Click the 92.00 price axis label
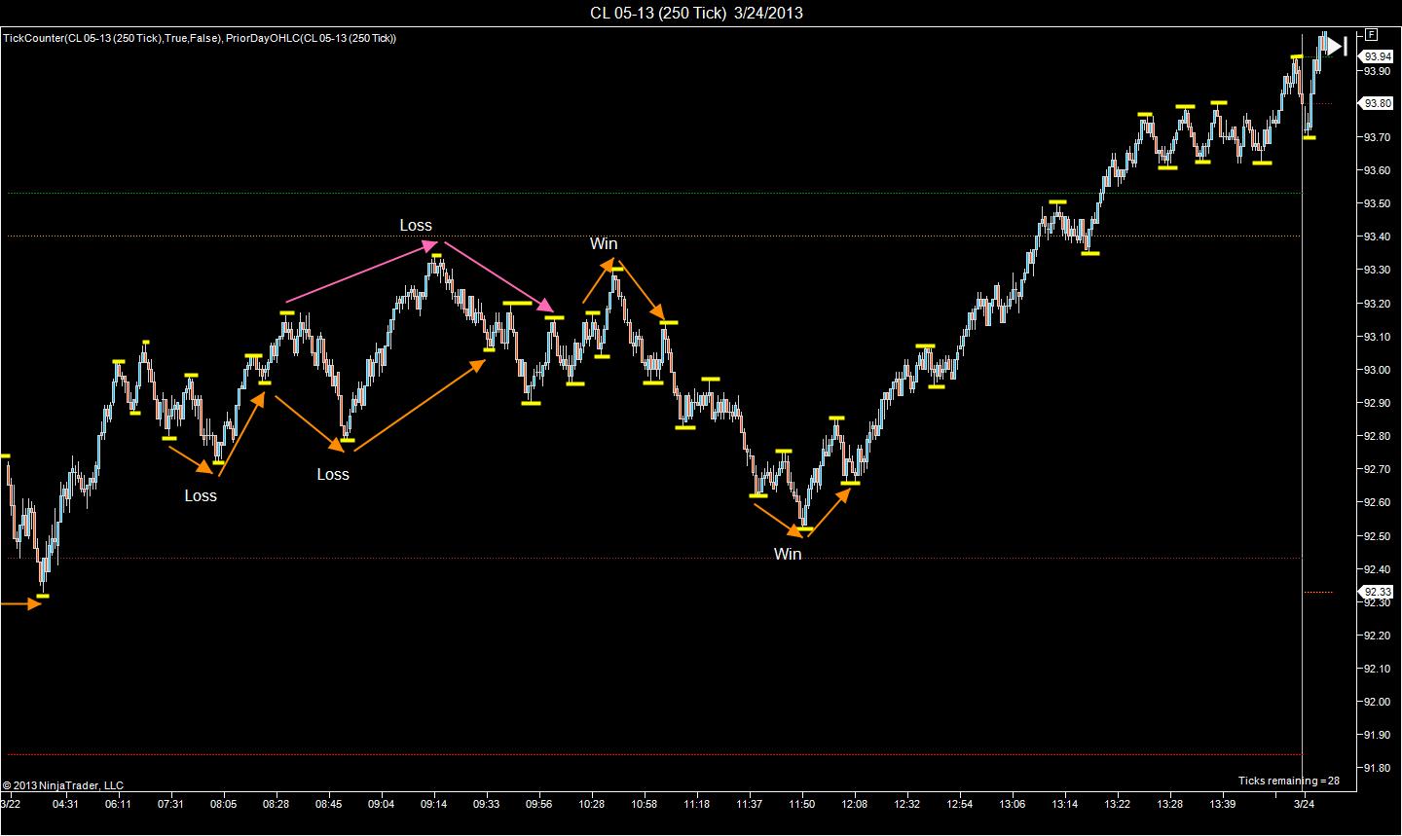Image resolution: width=1402 pixels, height=836 pixels. (x=1376, y=702)
